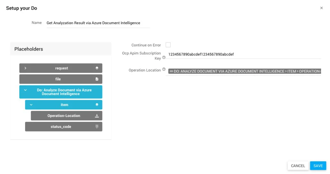Select the status_code placeholder label
This screenshot has width=330, height=174.
coord(61,127)
